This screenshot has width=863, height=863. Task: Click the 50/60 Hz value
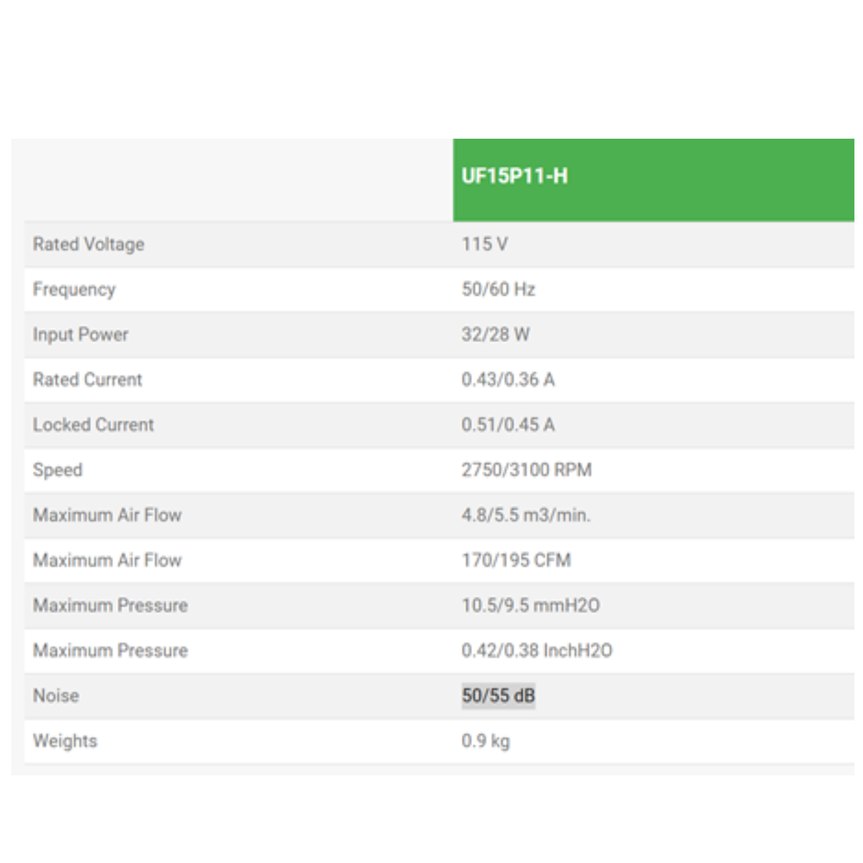click(x=498, y=289)
